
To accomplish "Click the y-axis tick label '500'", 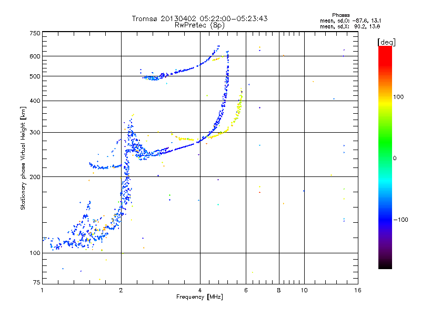I will (35, 76).
